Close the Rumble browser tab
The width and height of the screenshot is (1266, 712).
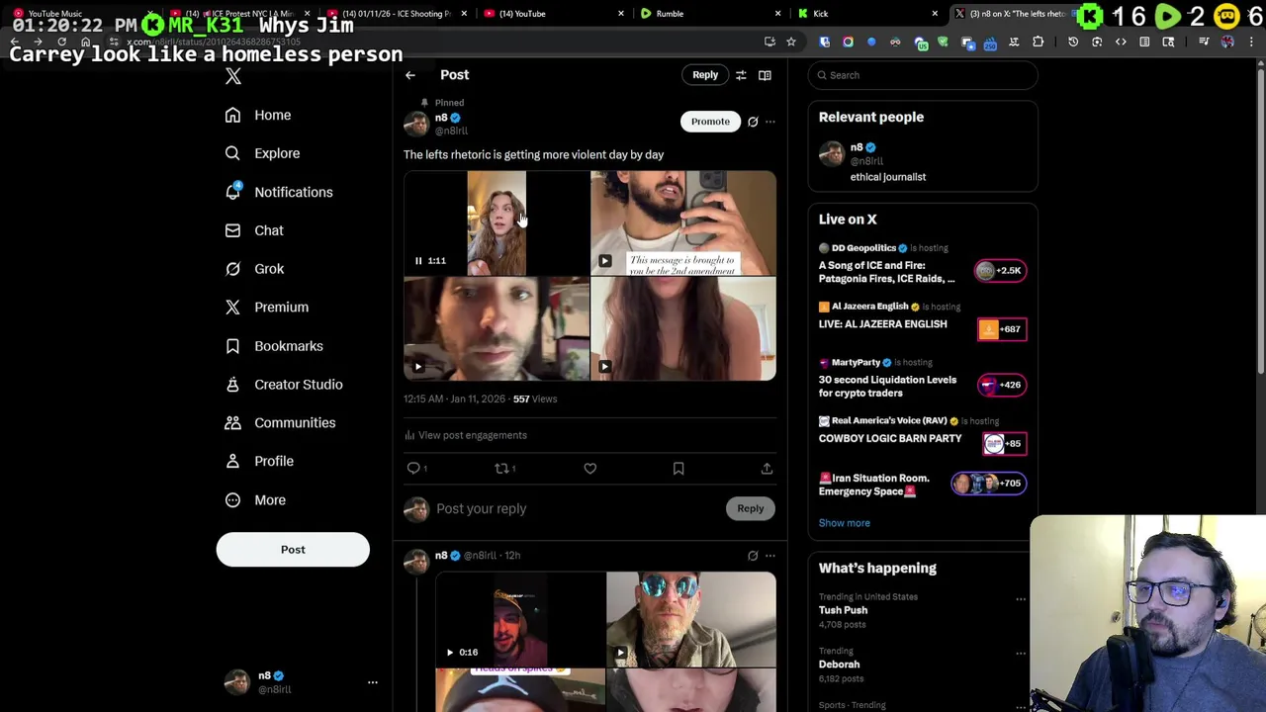click(777, 14)
